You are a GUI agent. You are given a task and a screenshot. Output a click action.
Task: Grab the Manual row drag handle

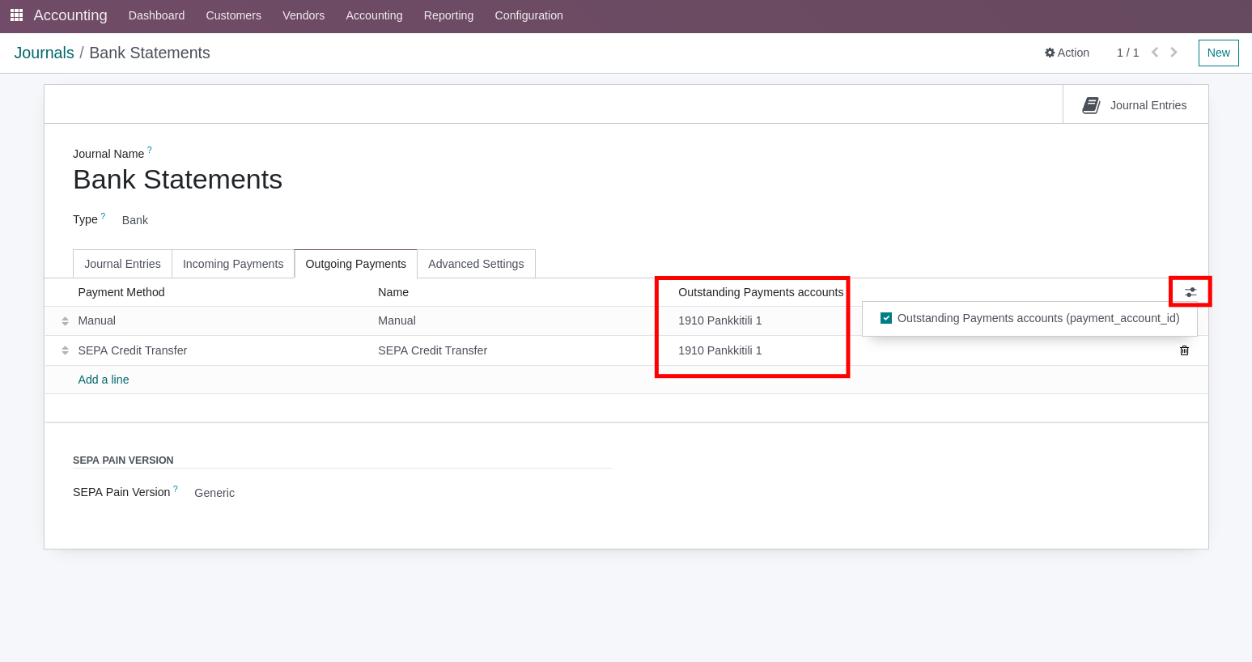65,321
